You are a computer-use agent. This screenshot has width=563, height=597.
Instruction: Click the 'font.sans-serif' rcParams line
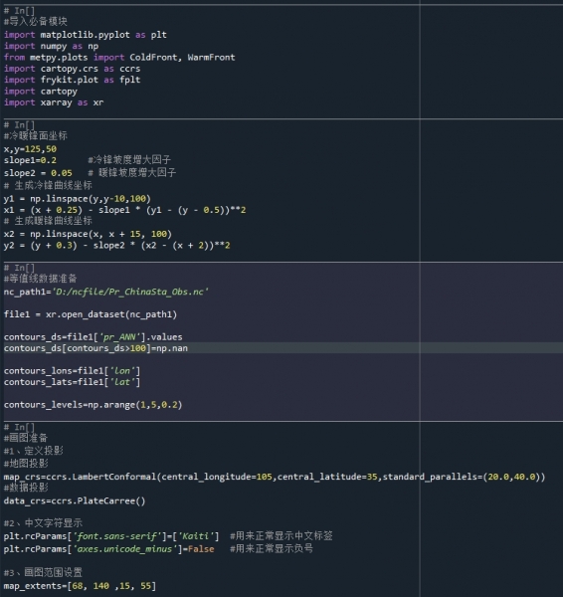click(111, 536)
